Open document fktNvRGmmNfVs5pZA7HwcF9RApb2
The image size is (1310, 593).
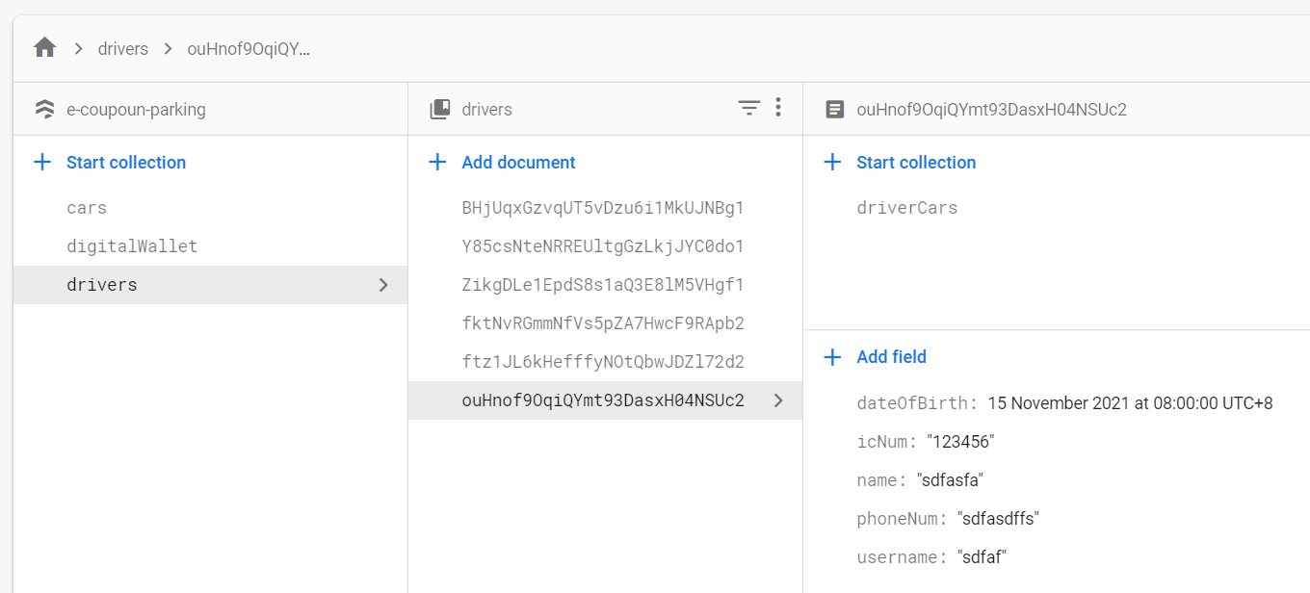coord(605,323)
